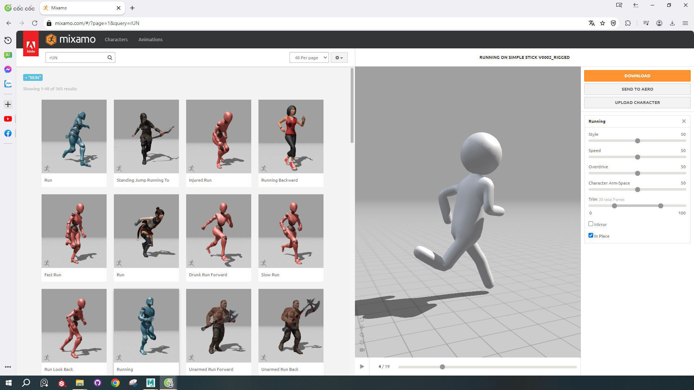Toggle the Mirror checkbox

point(591,224)
